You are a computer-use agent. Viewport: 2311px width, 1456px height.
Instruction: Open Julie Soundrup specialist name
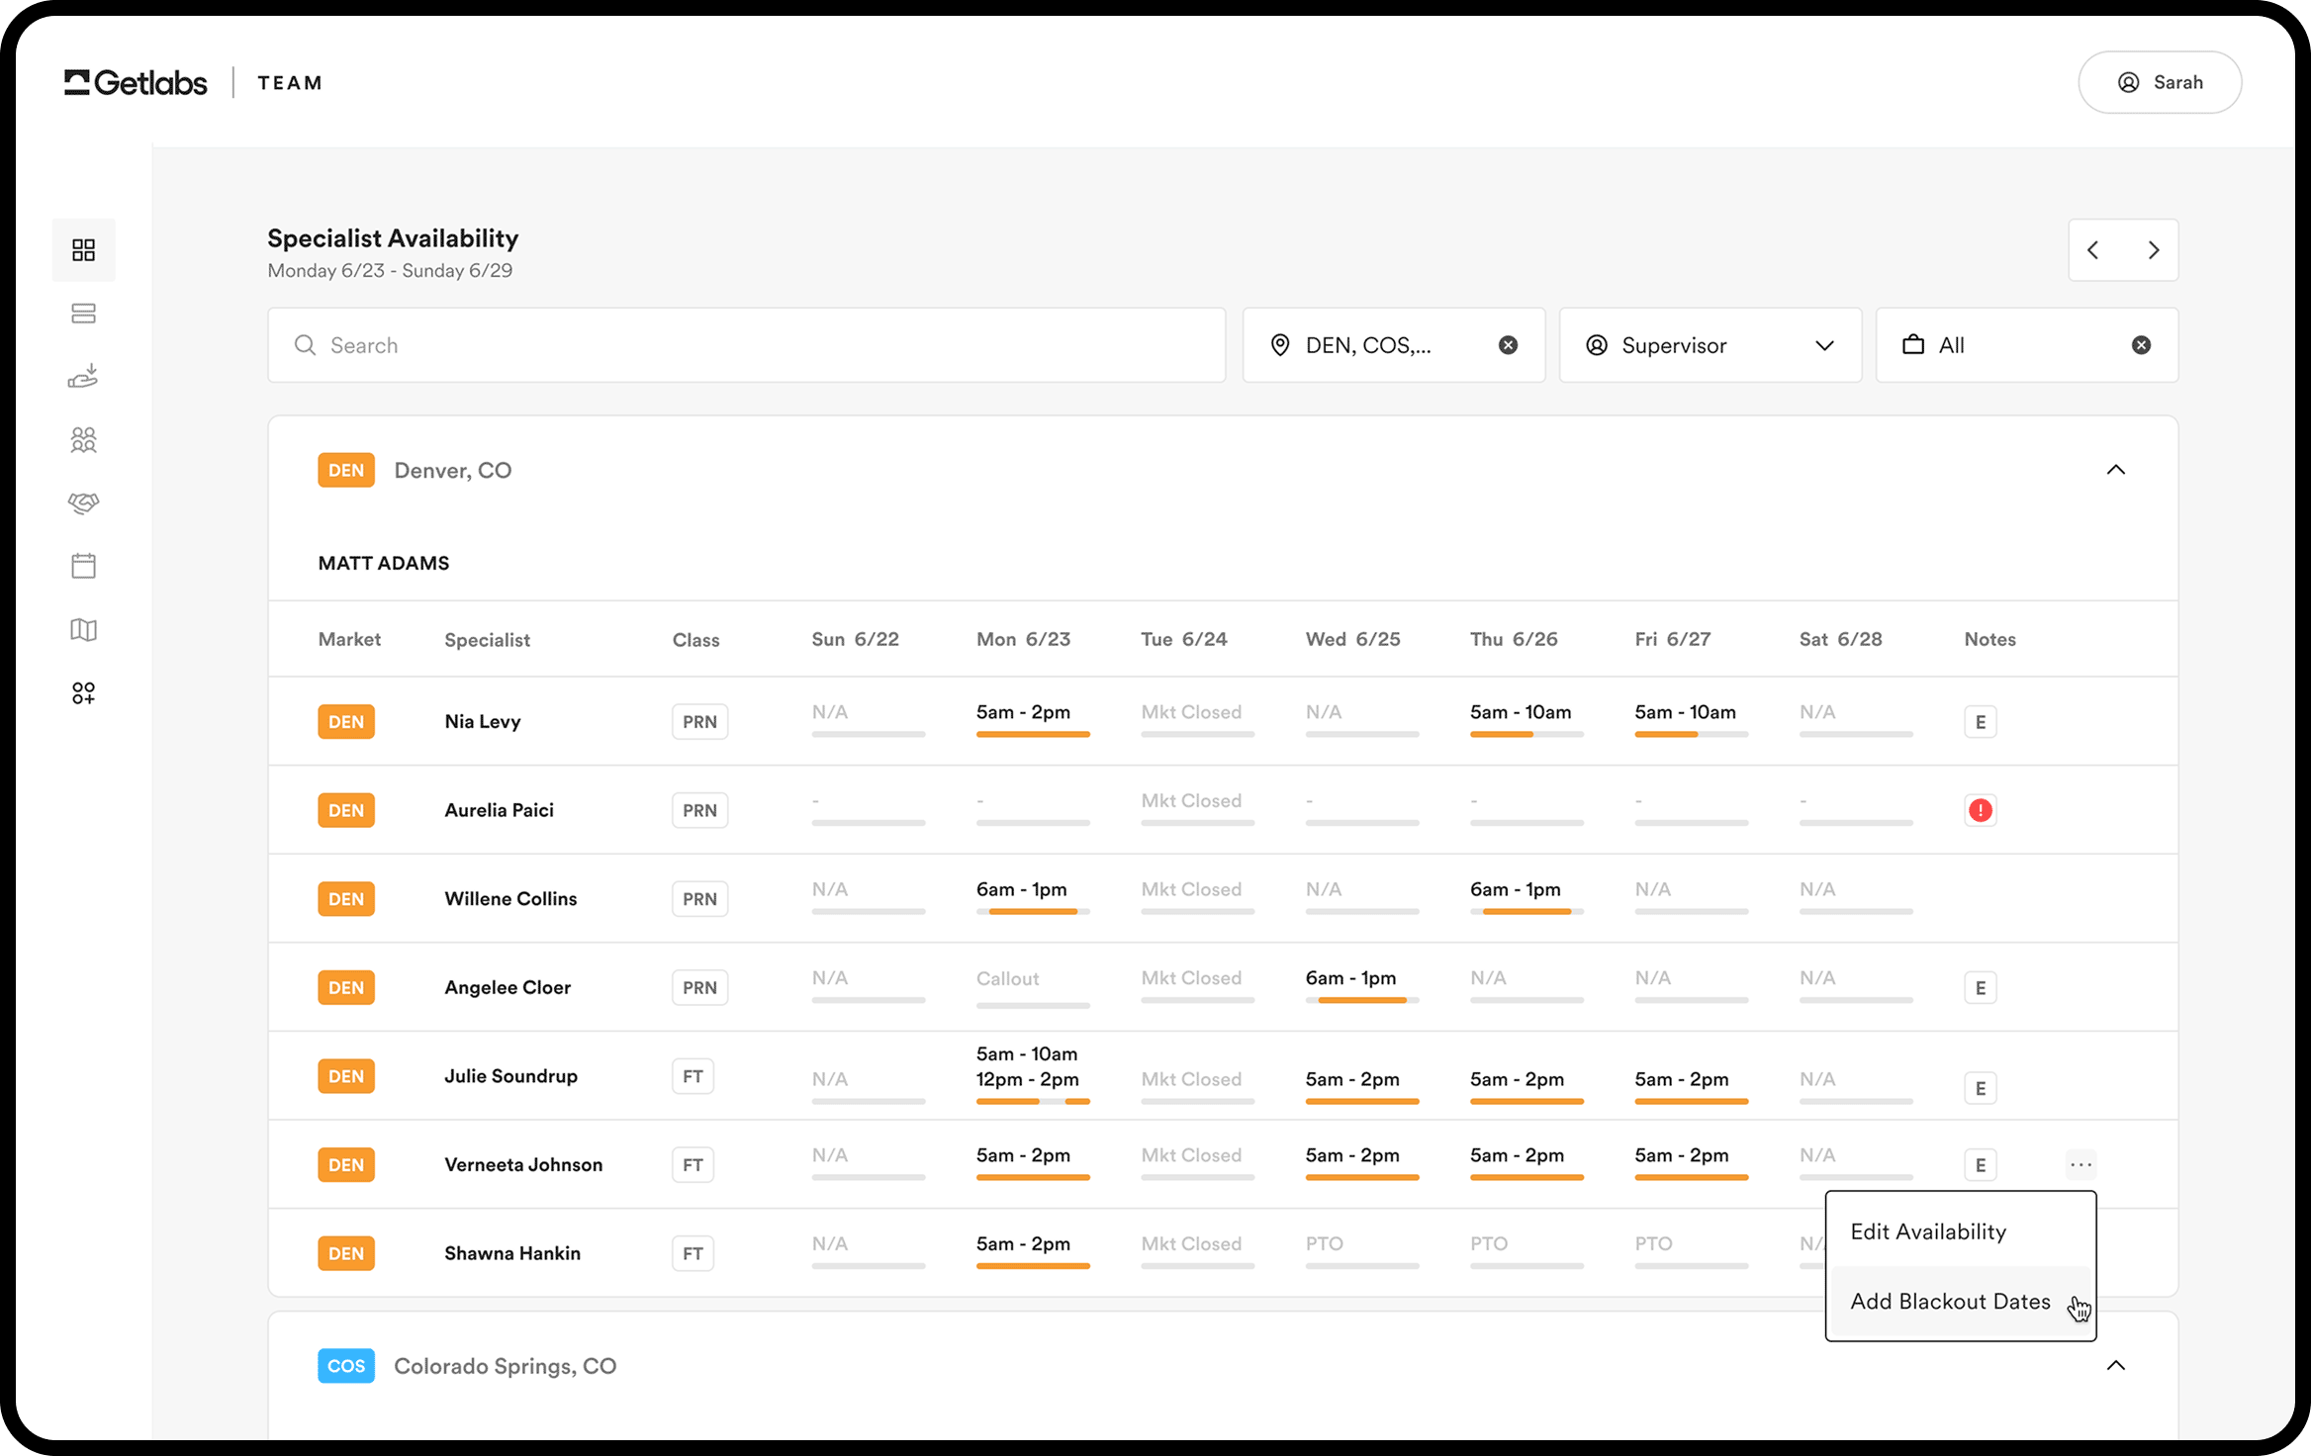pyautogui.click(x=511, y=1076)
